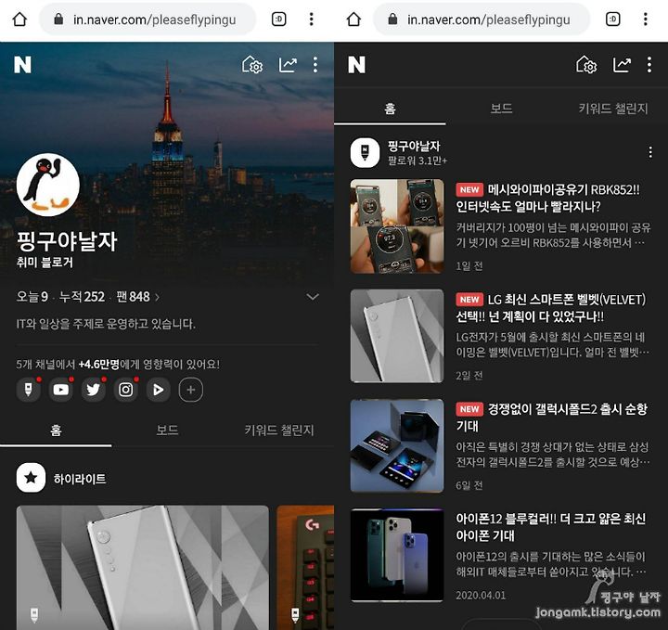
Task: Tap Naver N logo on right feed page
Action: [x=356, y=65]
